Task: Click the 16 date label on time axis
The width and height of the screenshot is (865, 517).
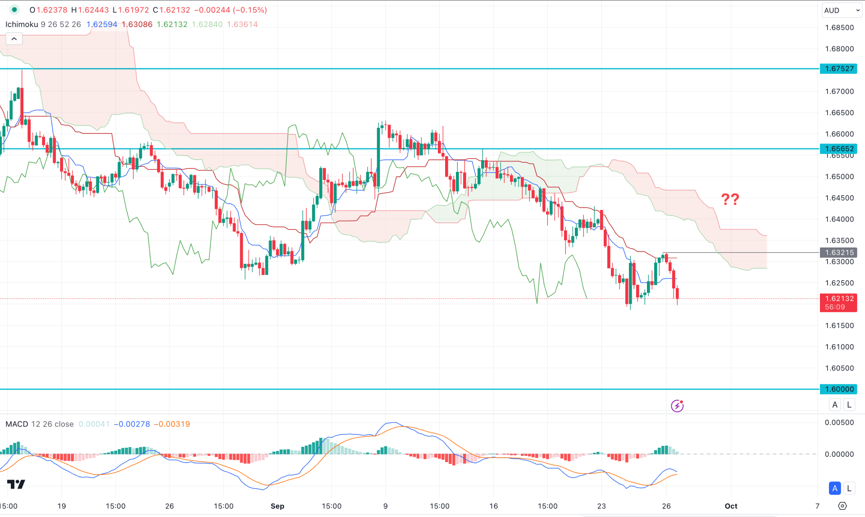Action: [x=493, y=506]
